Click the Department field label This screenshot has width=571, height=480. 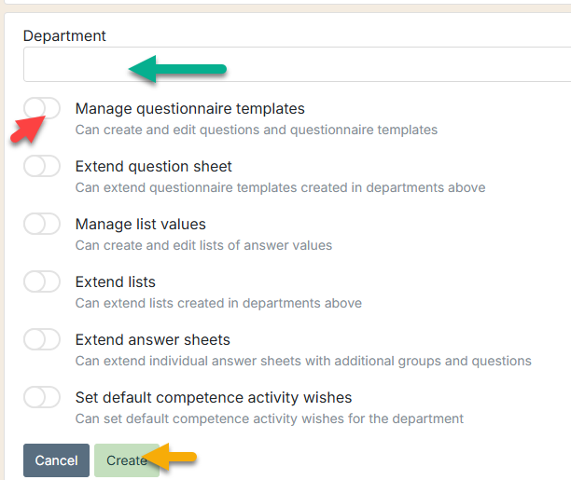pyautogui.click(x=64, y=36)
